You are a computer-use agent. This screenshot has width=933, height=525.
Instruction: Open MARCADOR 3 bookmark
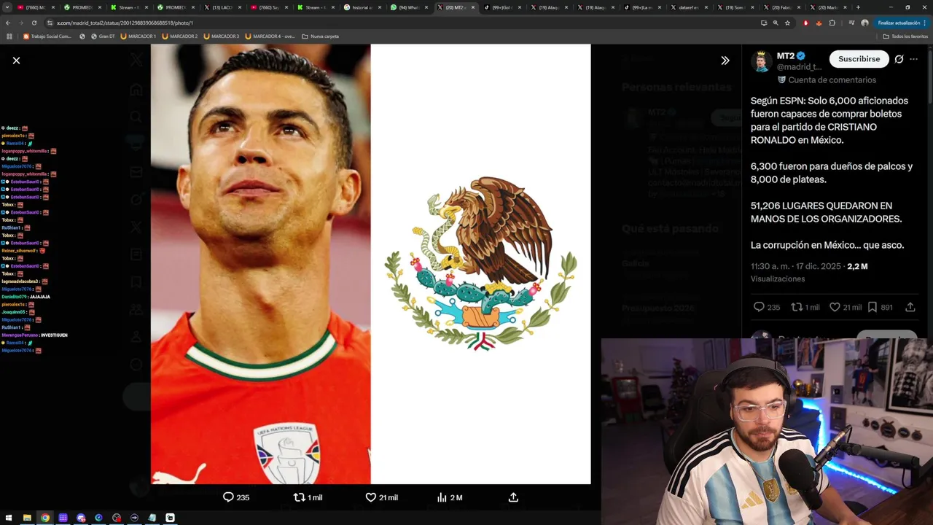click(x=222, y=36)
